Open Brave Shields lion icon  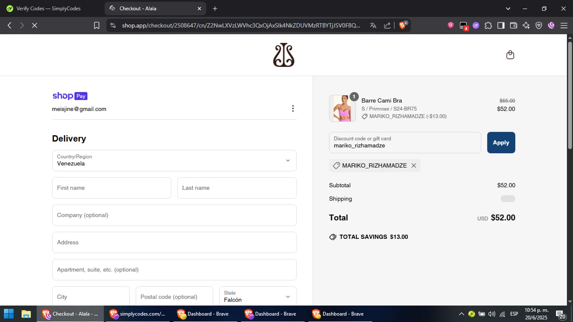click(x=402, y=25)
